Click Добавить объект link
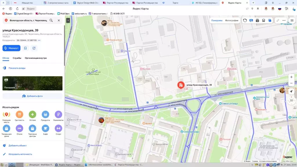This screenshot has height=167, width=297. click(17, 146)
